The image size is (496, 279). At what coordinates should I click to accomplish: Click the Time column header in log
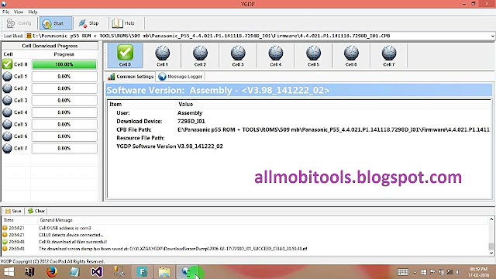[x=19, y=220]
